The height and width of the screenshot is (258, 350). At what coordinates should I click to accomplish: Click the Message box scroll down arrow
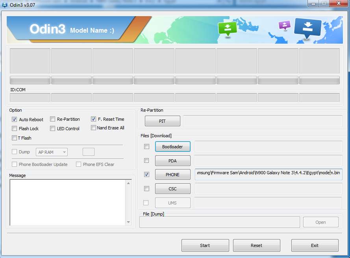pos(129,222)
